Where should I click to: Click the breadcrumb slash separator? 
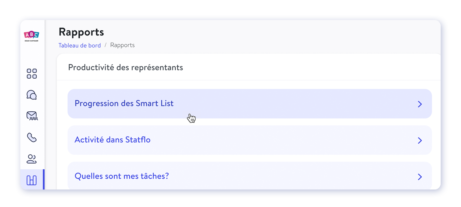point(105,45)
